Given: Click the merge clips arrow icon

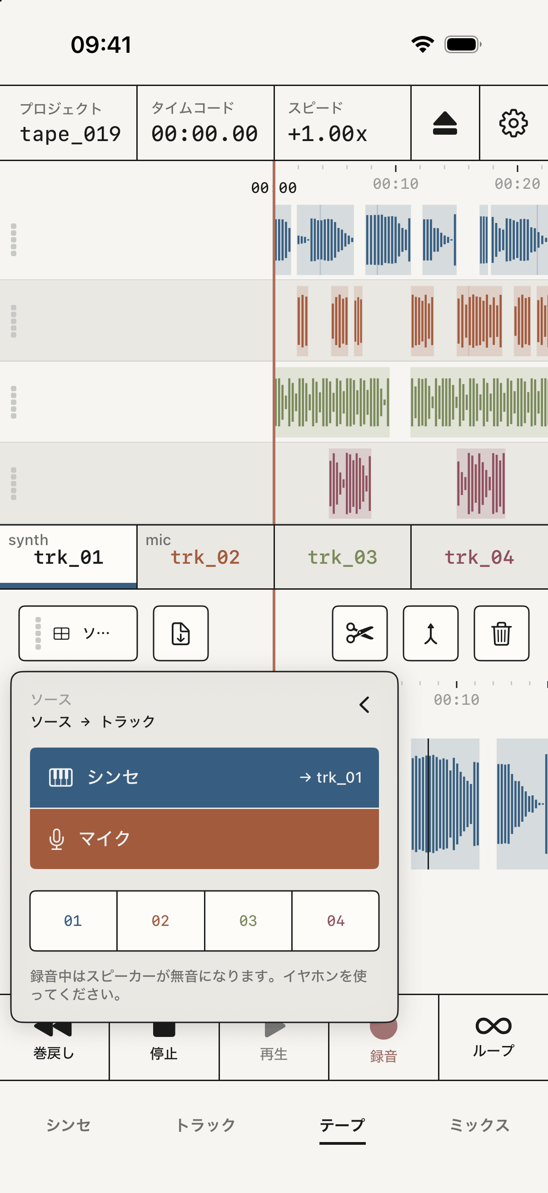Looking at the screenshot, I should tap(430, 633).
